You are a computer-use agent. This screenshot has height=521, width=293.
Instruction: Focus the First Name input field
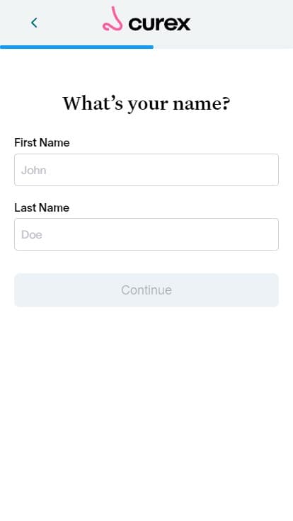[x=146, y=170]
